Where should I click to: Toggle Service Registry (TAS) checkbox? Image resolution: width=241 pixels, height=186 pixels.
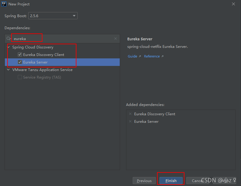click(x=20, y=77)
